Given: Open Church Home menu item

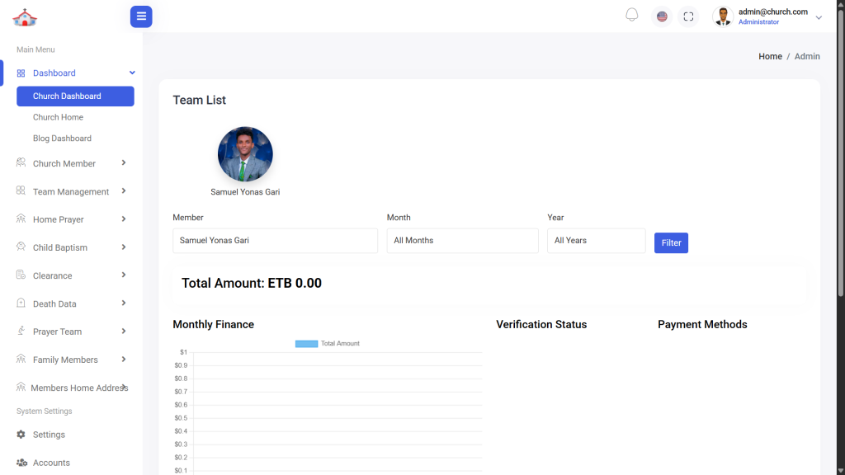Looking at the screenshot, I should pos(58,117).
